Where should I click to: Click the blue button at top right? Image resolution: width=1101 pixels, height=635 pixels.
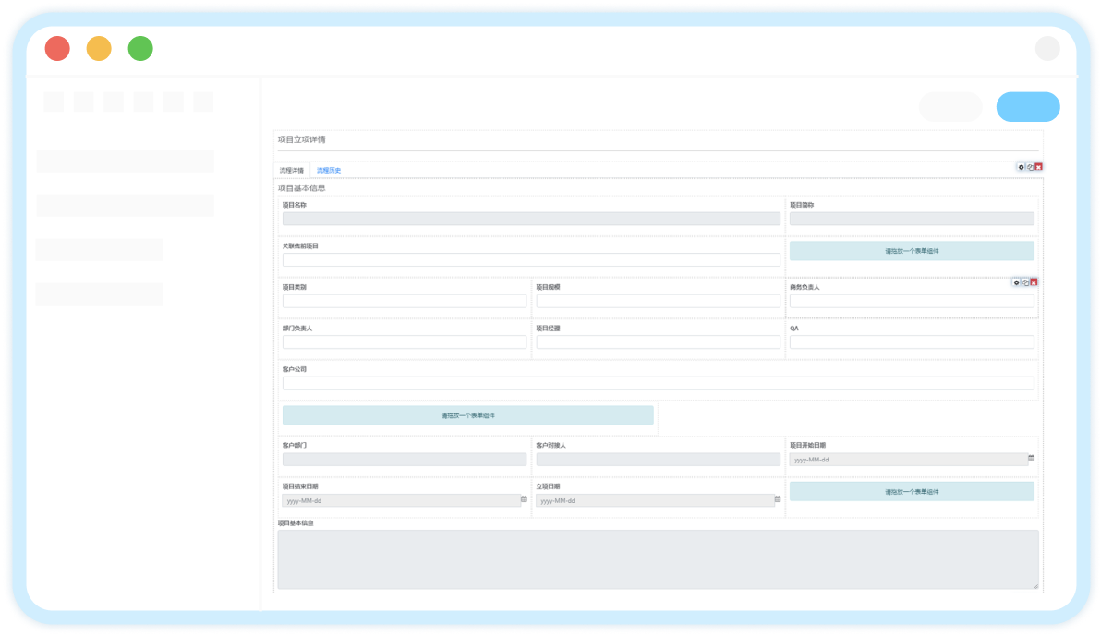(1027, 107)
